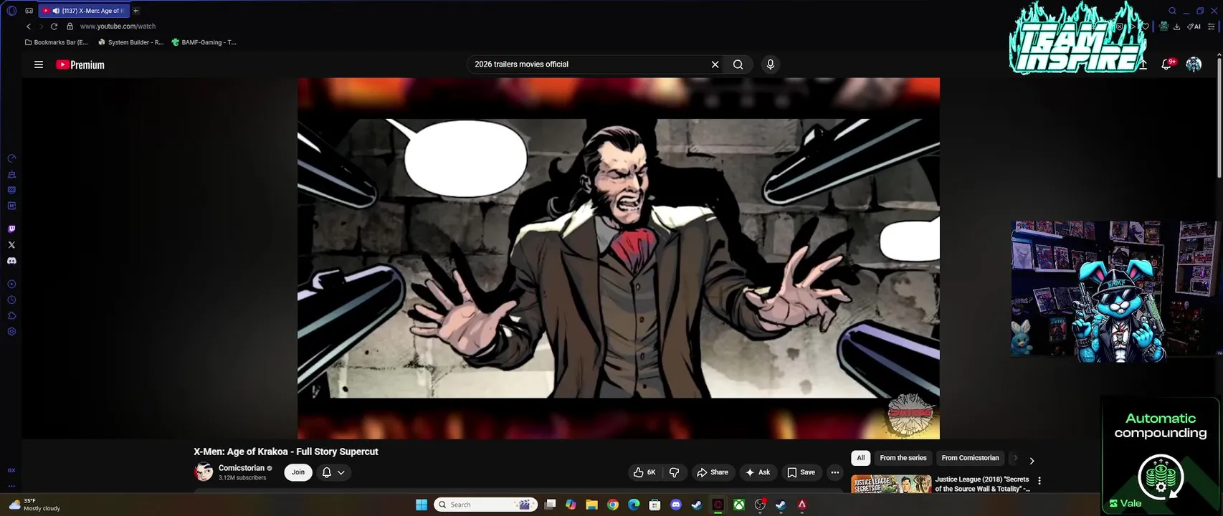Share the X-Men video
The height and width of the screenshot is (516, 1223).
713,472
